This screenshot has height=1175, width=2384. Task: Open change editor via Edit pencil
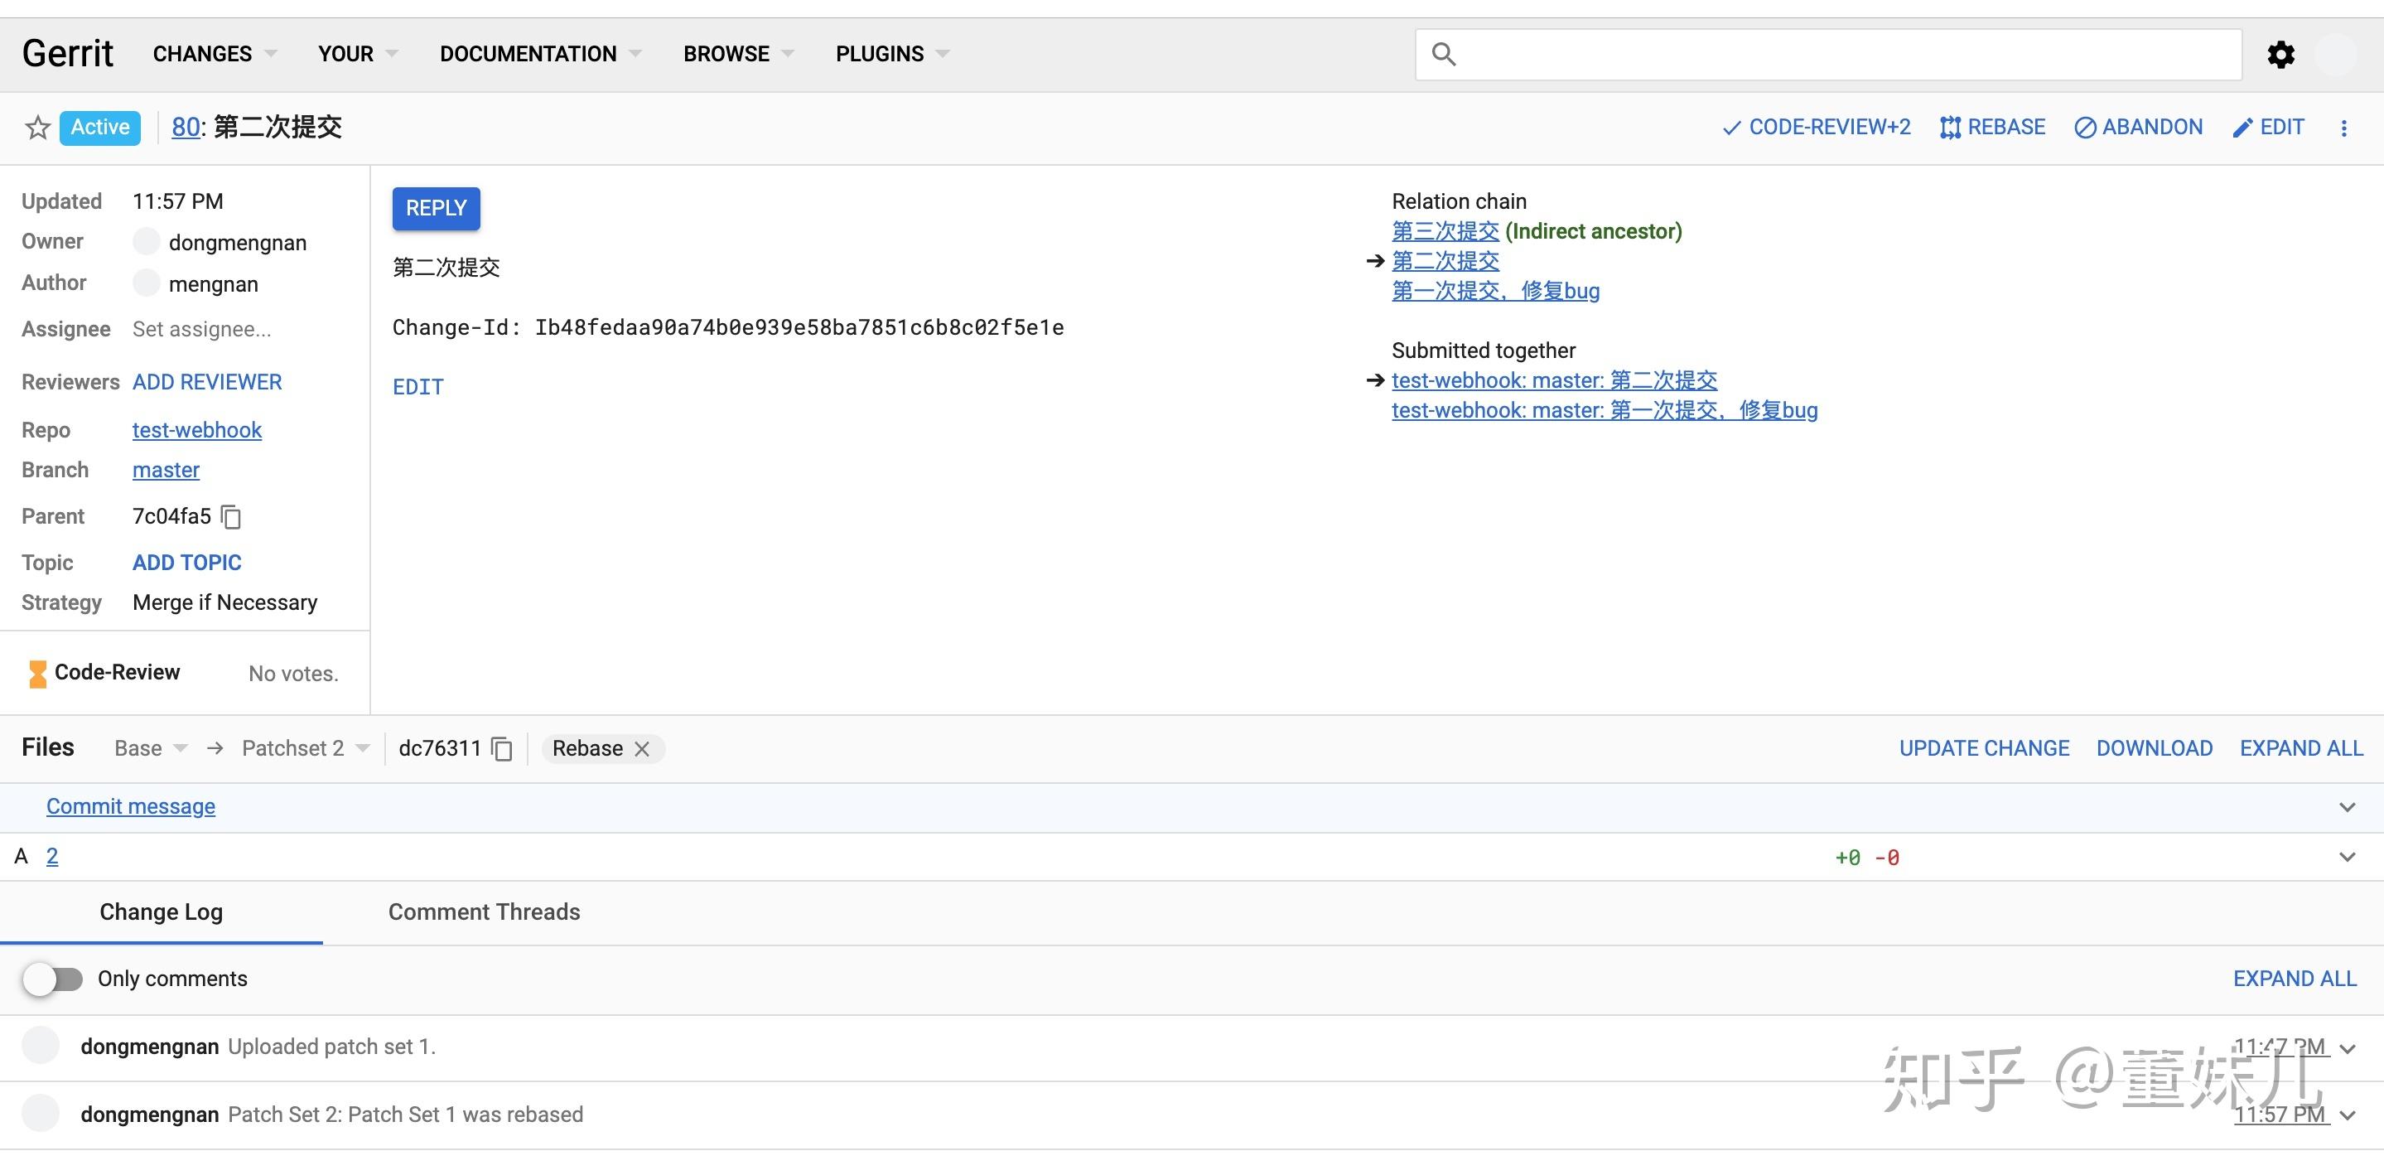[2267, 126]
